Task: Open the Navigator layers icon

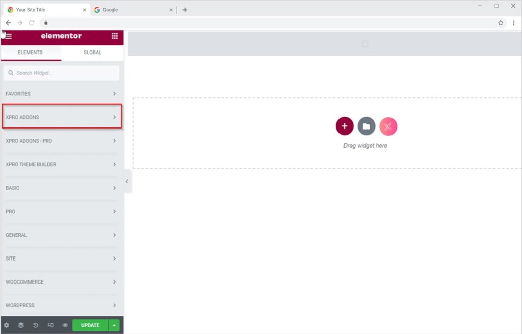Action: 21,325
